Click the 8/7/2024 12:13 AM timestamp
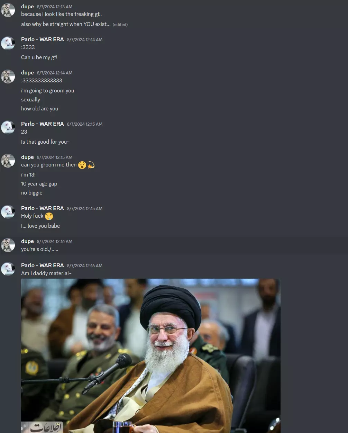Screen dimensions: 348x433 click(x=55, y=7)
